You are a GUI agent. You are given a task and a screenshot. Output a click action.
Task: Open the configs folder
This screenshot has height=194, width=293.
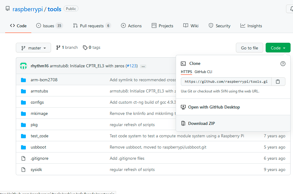[37, 102]
